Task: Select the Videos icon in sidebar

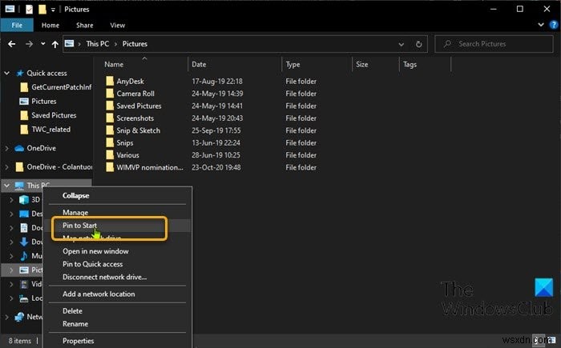Action: point(24,284)
